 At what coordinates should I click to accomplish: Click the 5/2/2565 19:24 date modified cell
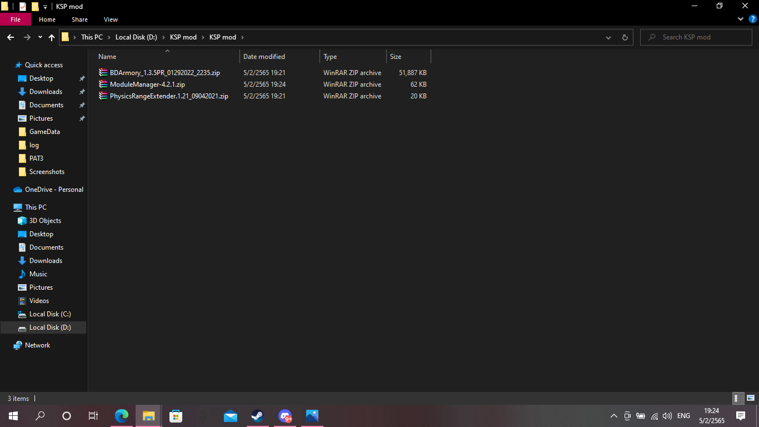click(264, 85)
